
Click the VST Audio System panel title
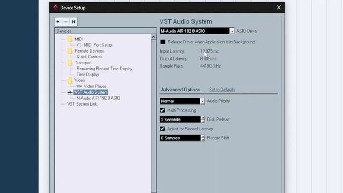click(x=186, y=21)
